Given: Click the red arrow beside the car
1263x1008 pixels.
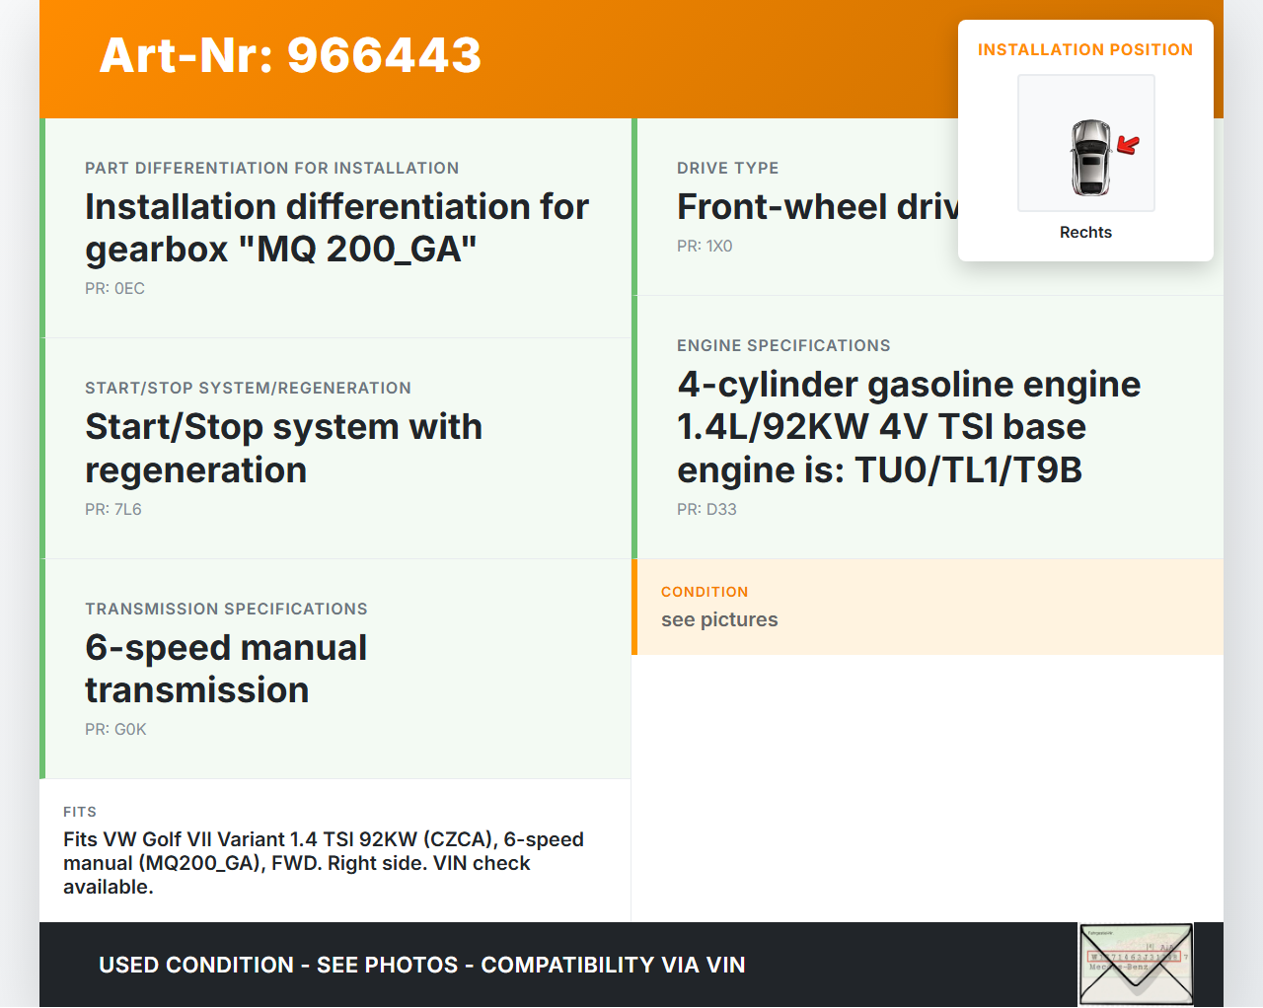Looking at the screenshot, I should tap(1128, 146).
